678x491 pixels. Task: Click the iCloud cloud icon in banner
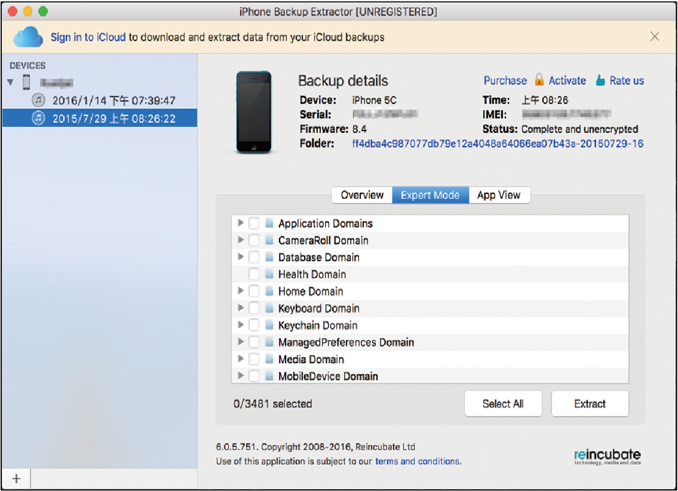click(28, 37)
